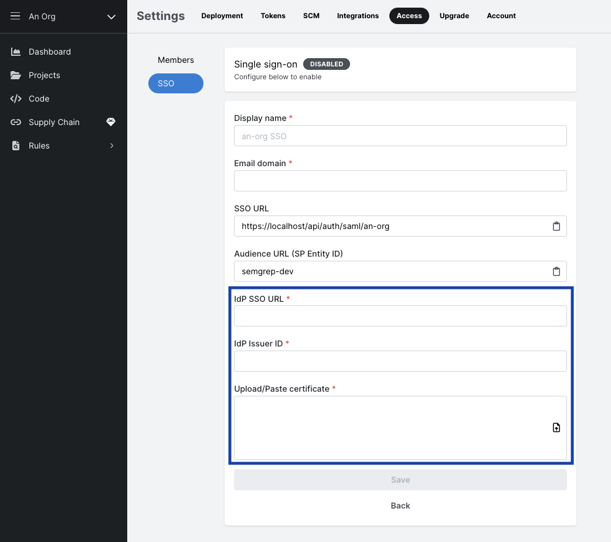Click the copy icon beside the SSO URL
Viewport: 611px width, 542px height.
(556, 225)
